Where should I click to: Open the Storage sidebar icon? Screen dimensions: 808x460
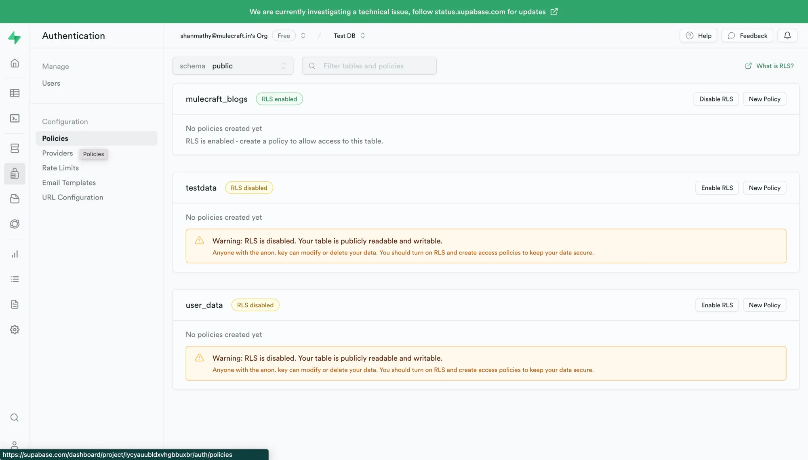coord(15,199)
